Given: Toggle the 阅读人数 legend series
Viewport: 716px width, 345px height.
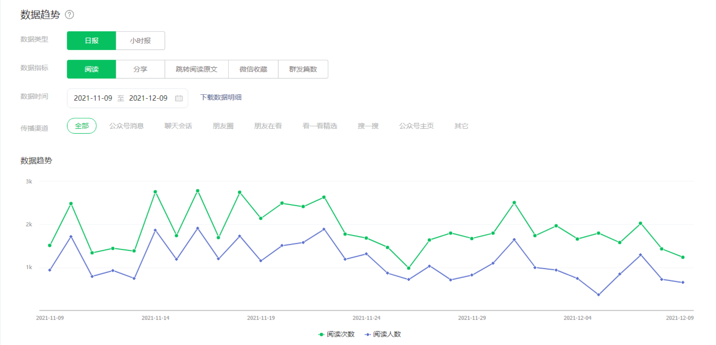Looking at the screenshot, I should 383,334.
